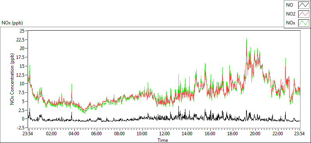Click the highest NOx peak just after 19:00
This screenshot has height=143, width=311.
pos(246,39)
